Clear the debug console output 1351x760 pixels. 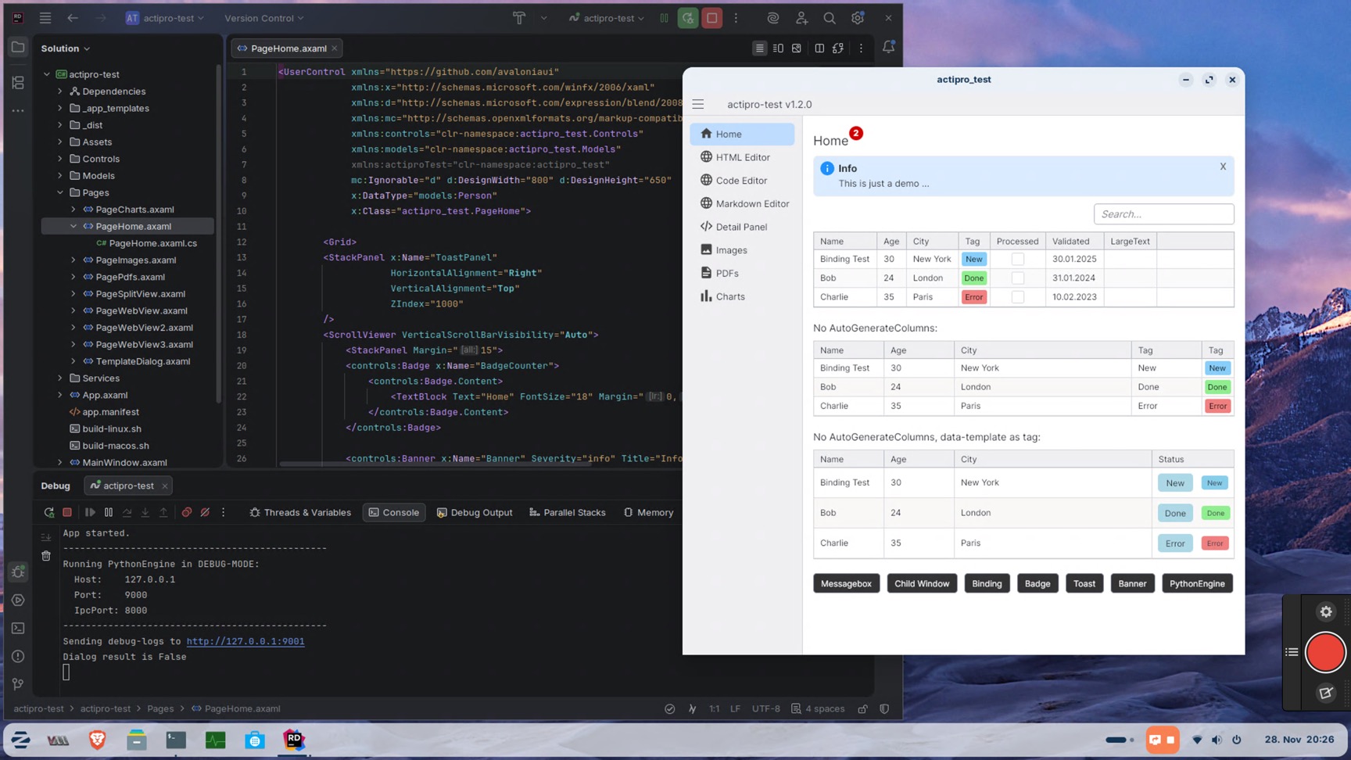point(46,555)
